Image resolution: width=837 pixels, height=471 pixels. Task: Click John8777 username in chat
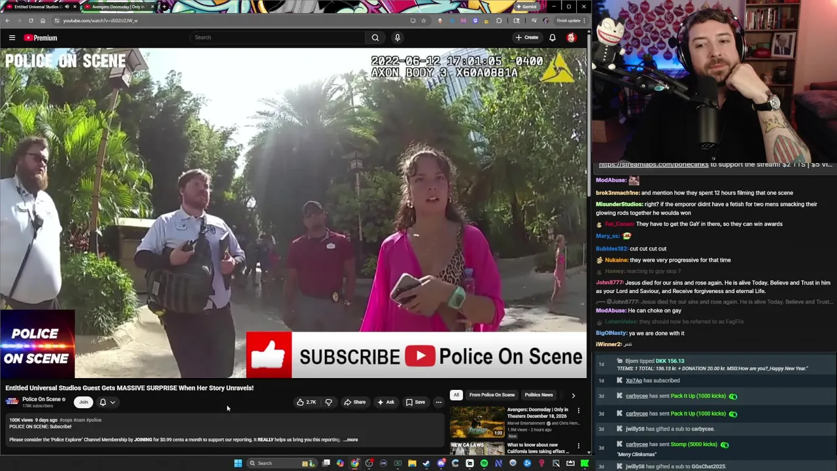[x=609, y=283]
